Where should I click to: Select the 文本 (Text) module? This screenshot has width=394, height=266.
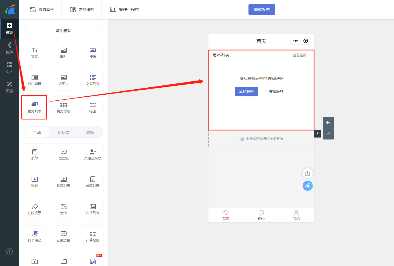point(34,52)
